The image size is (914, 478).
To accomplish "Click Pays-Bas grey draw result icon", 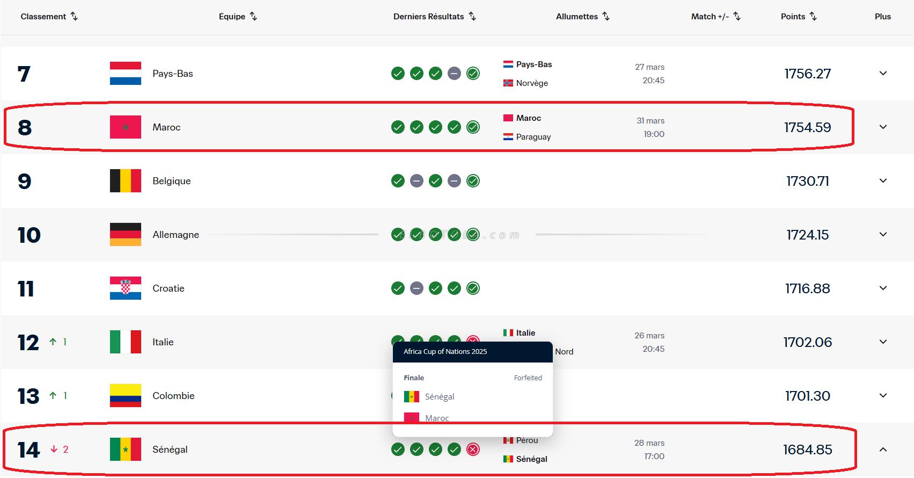I will coord(454,74).
